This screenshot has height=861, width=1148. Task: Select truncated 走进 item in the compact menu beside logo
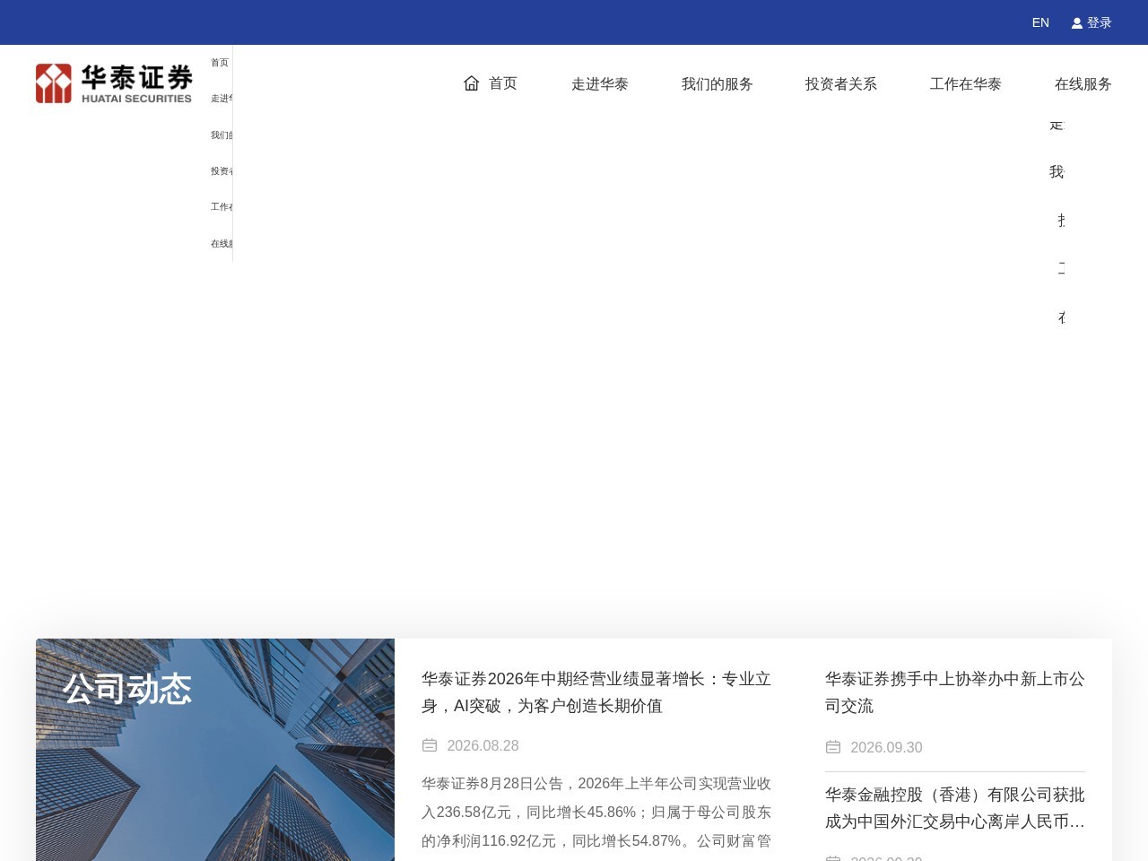tap(222, 99)
